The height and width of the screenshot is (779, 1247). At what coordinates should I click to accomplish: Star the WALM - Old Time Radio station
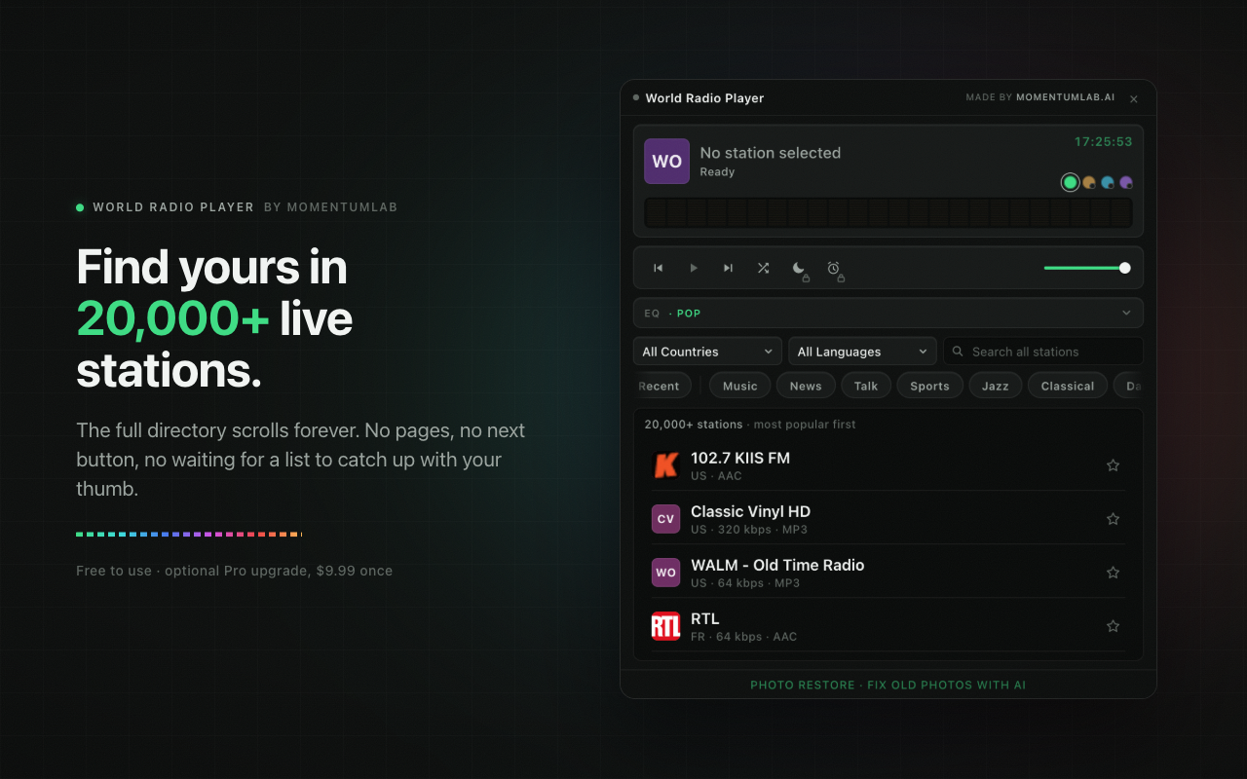(x=1113, y=573)
